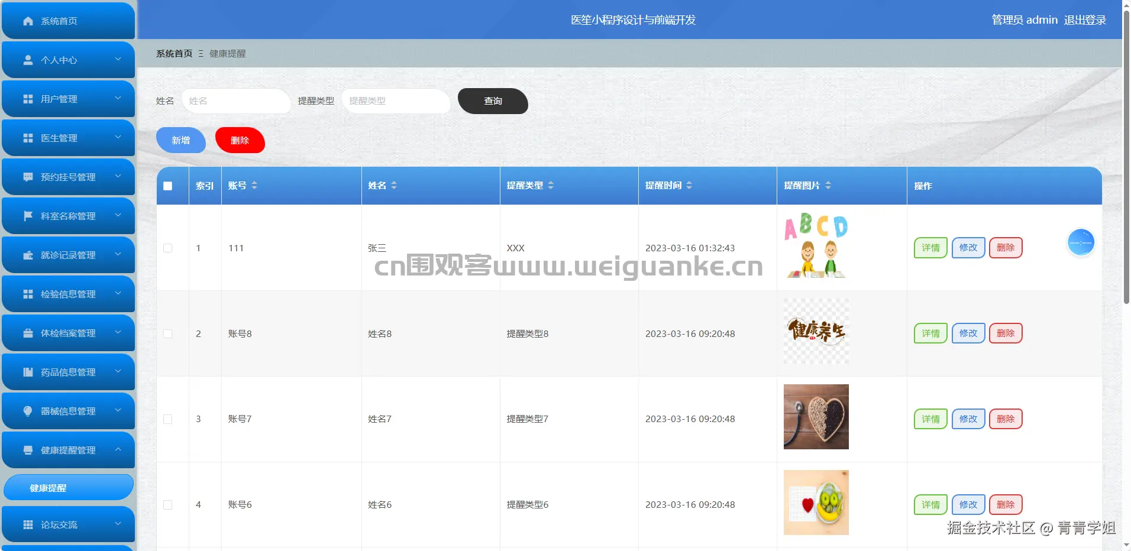
Task: Sort by 姓名 column arrows
Action: 394,186
